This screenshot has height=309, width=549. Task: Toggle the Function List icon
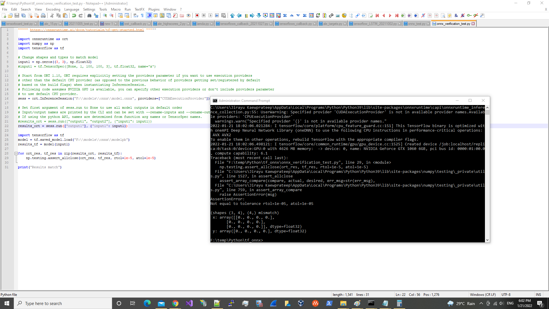tap(175, 15)
